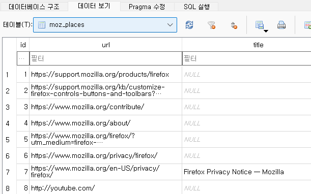This screenshot has height=194, width=311.
Task: Focus the url column filter field
Action: (106, 58)
